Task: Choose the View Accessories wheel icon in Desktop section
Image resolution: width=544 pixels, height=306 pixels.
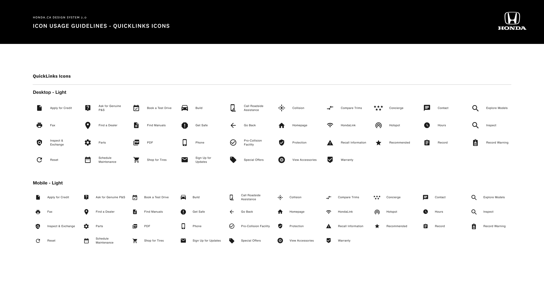Action: tap(282, 160)
